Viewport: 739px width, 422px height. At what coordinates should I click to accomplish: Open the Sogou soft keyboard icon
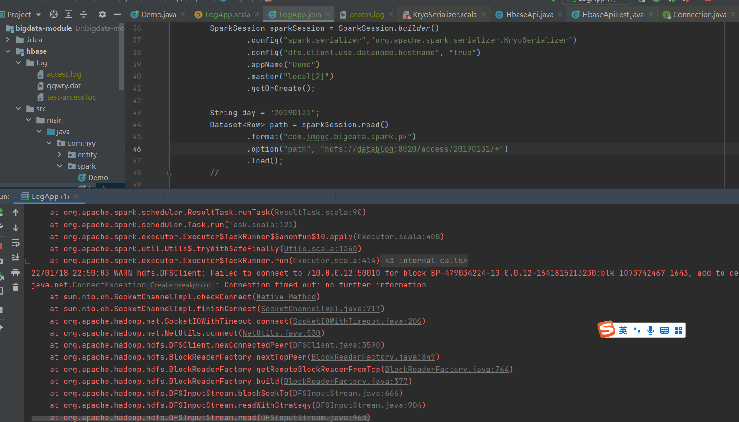coord(665,330)
